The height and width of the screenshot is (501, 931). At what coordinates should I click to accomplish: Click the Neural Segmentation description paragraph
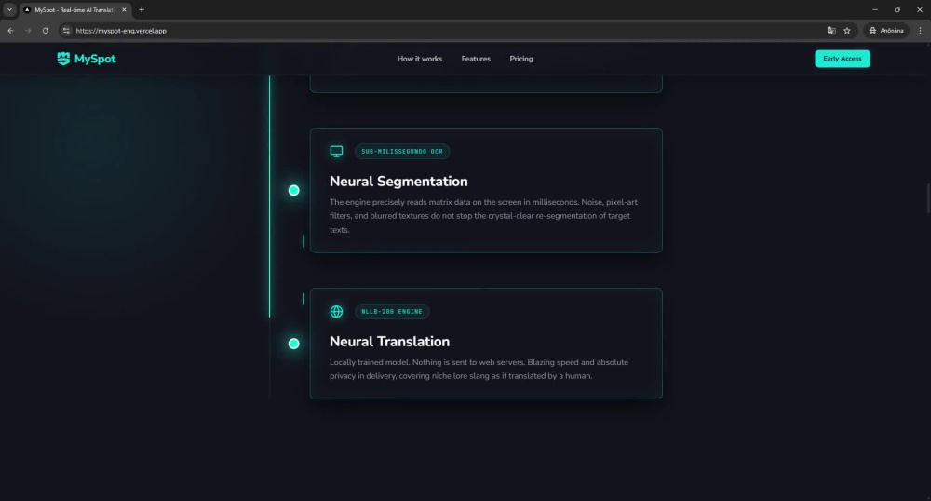pyautogui.click(x=483, y=216)
